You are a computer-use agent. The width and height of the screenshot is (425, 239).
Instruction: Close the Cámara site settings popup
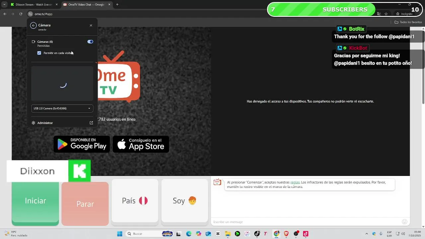91,25
